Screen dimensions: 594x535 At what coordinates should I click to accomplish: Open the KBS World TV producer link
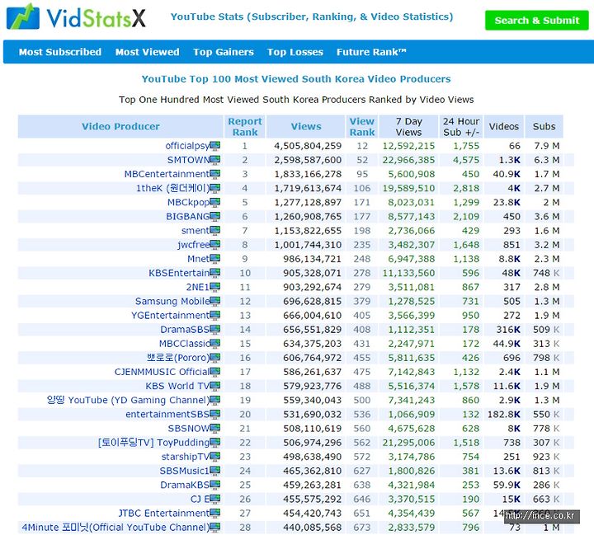(177, 386)
